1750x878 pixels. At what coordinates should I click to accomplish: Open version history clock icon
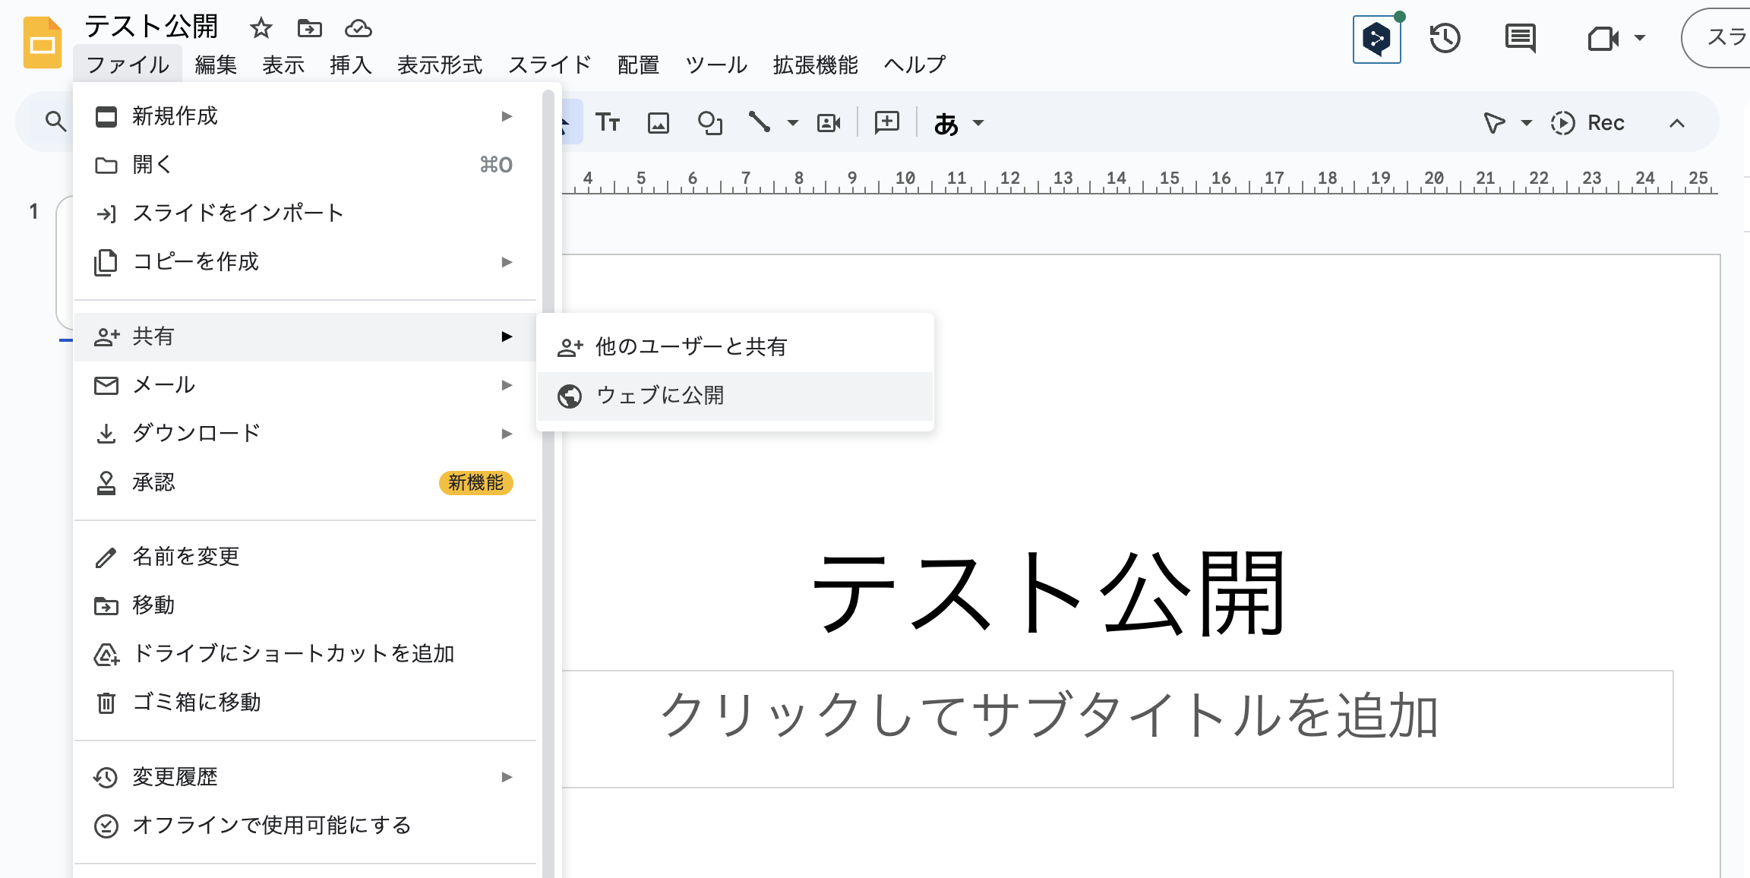(1445, 39)
